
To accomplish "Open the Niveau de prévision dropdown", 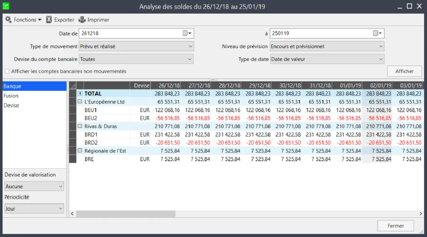I will pyautogui.click(x=327, y=46).
